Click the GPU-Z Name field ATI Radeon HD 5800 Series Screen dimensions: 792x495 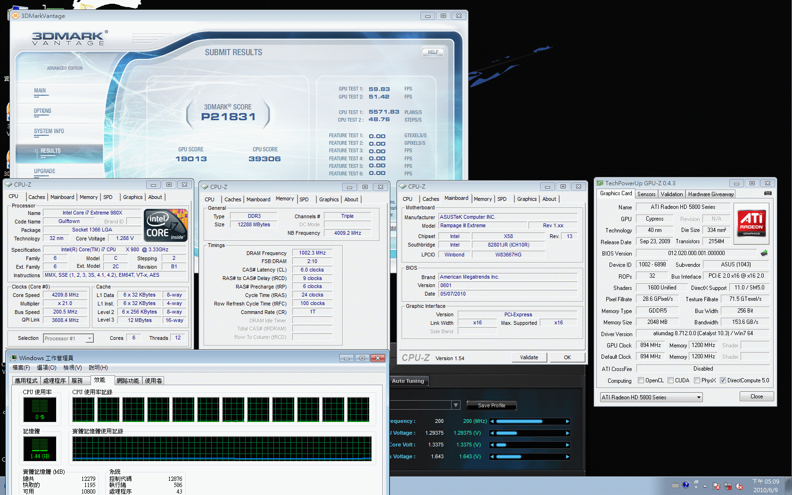click(x=683, y=207)
